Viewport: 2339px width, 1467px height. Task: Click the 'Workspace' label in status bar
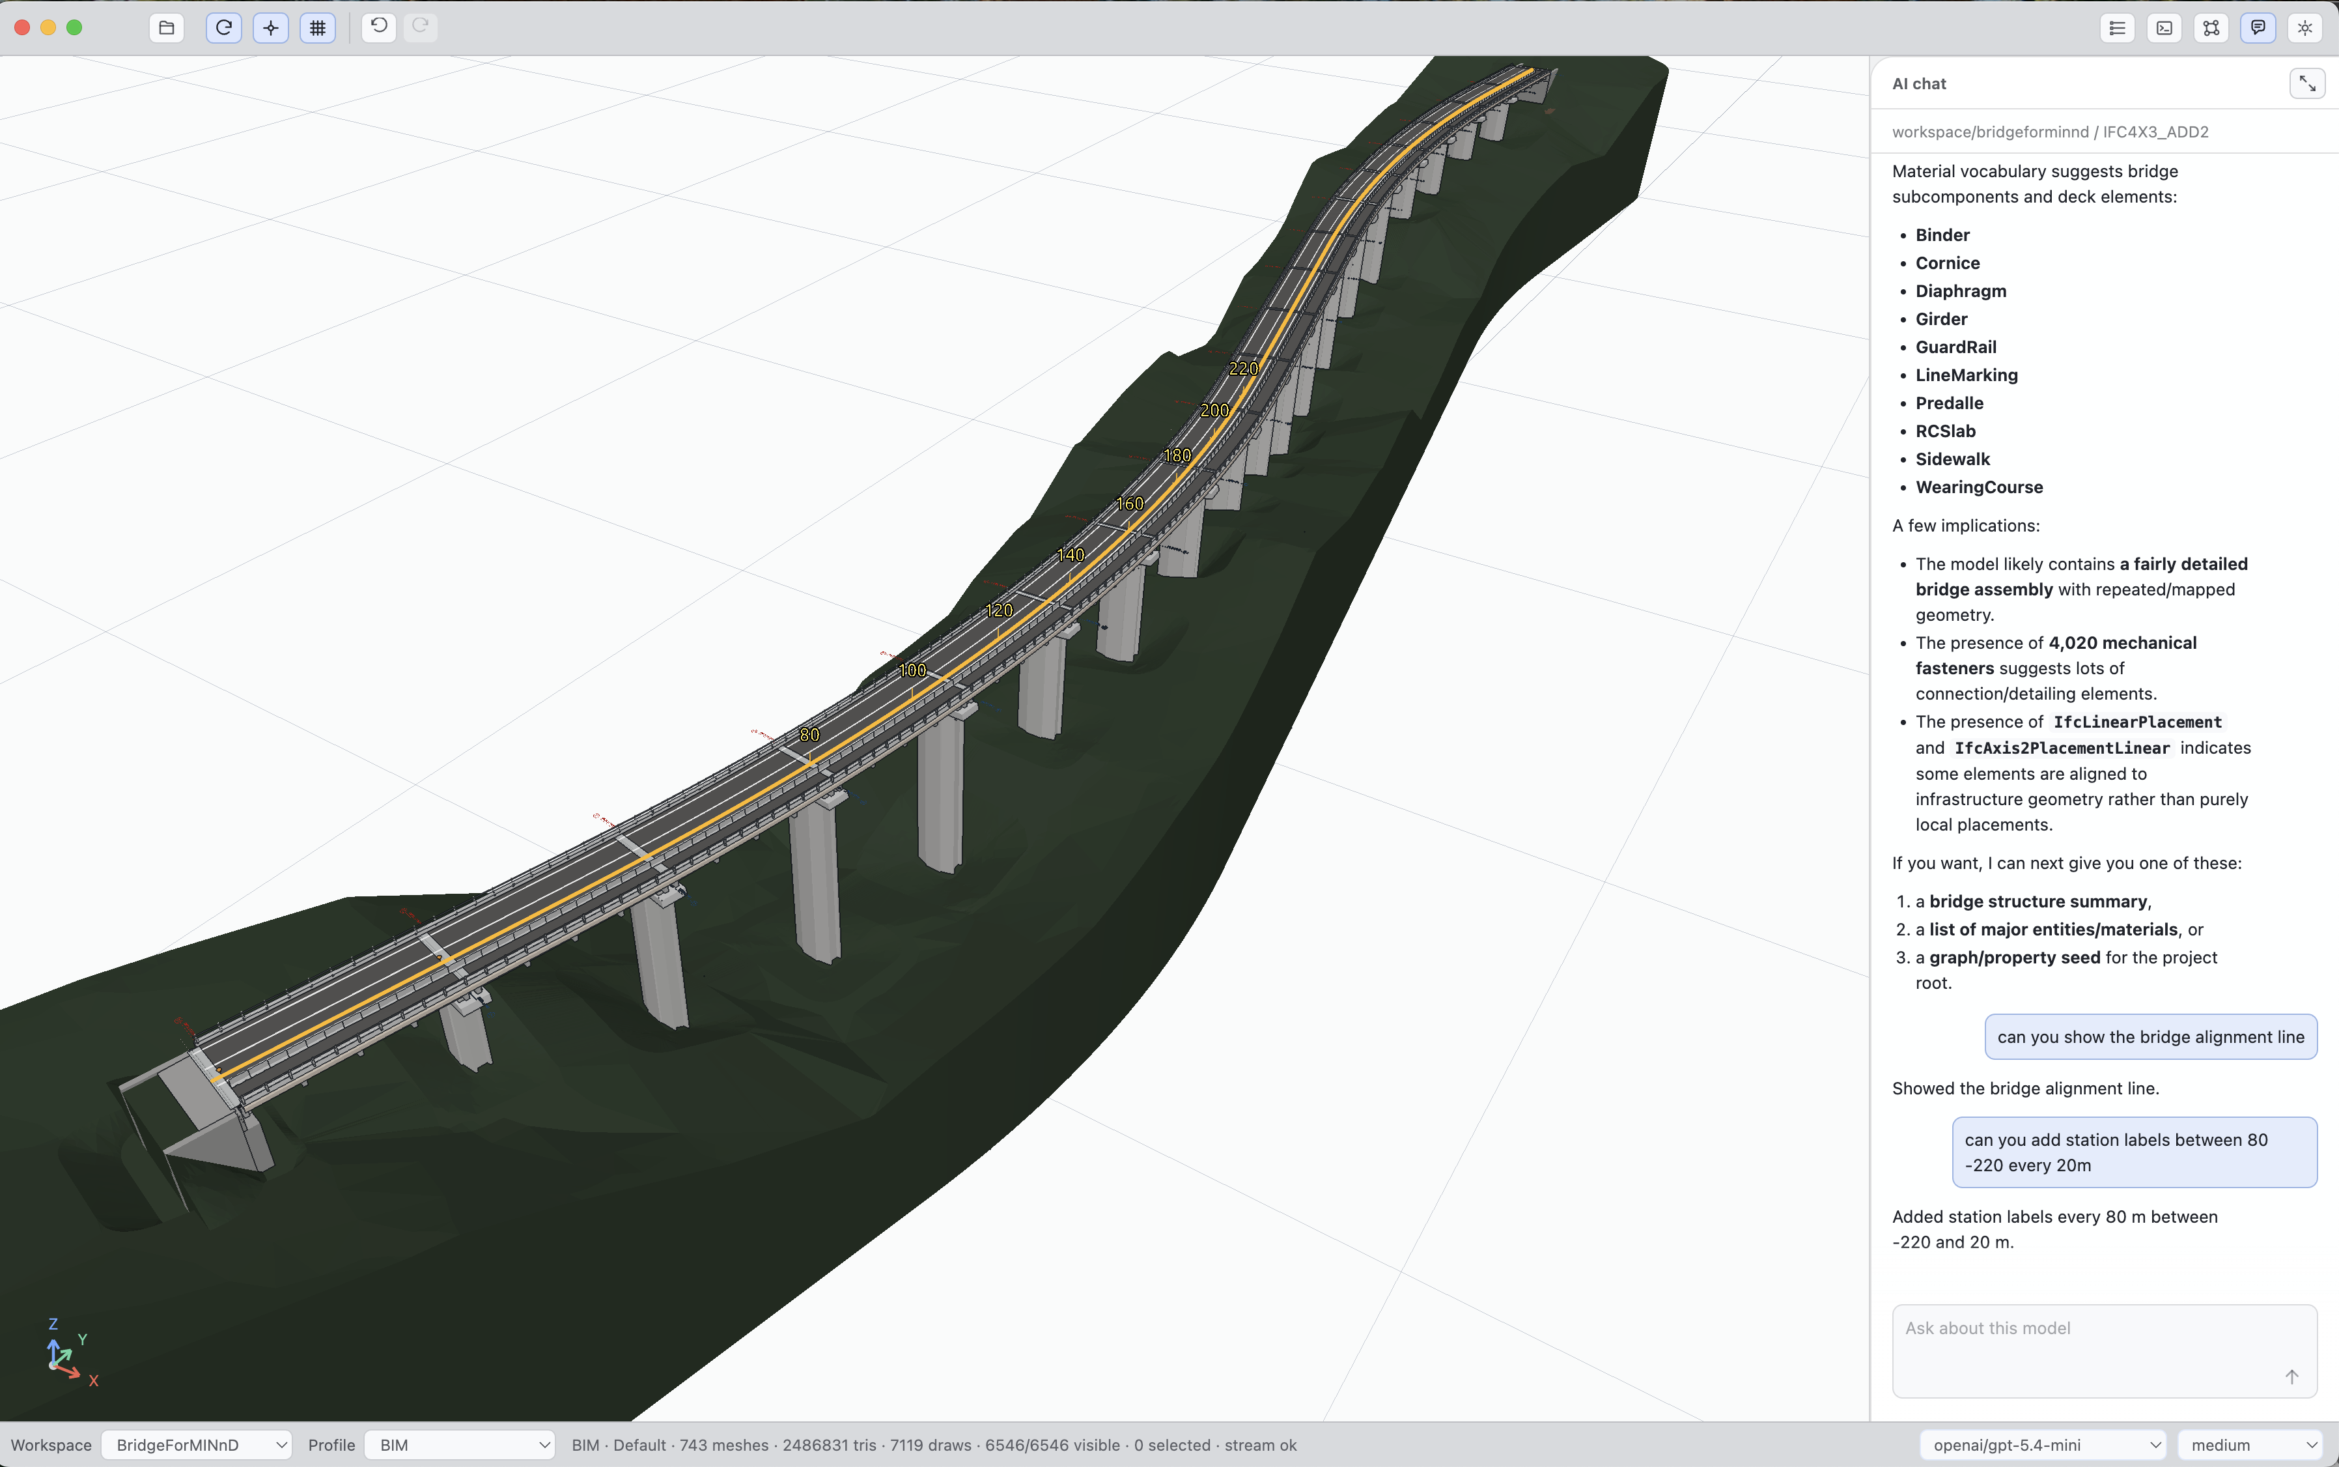[50, 1445]
